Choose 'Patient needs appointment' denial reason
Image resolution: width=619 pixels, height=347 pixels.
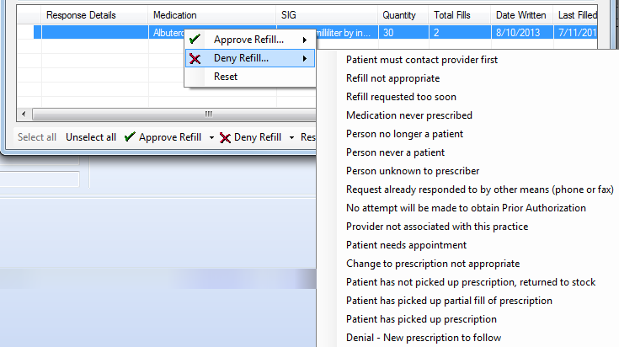[x=406, y=245]
